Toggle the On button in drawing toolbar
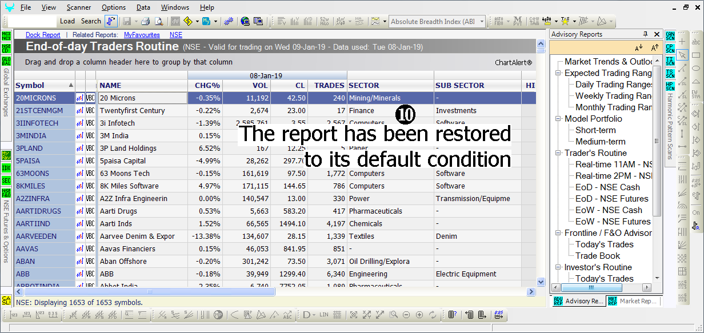 (697, 212)
